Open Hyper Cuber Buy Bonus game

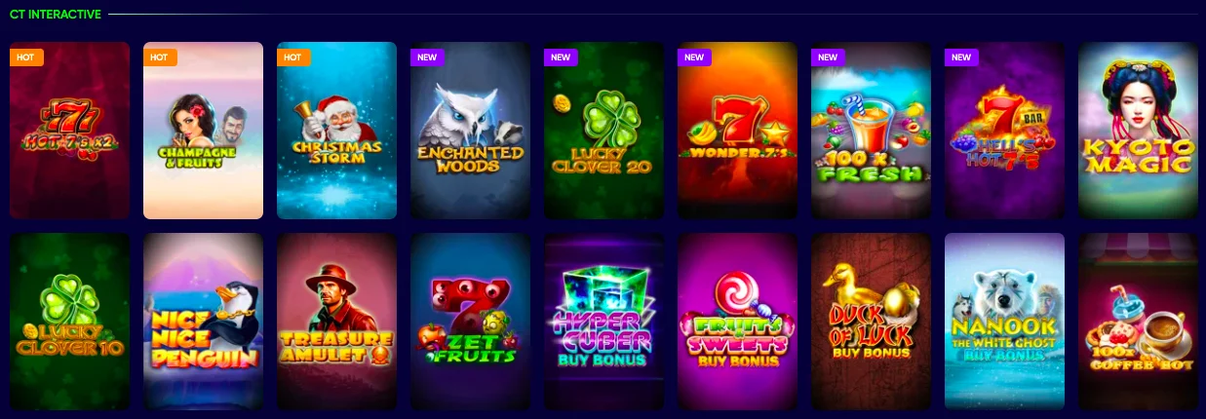click(603, 322)
